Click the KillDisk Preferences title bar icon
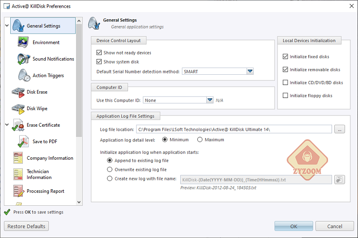This screenshot has width=358, height=238. coord(7,6)
